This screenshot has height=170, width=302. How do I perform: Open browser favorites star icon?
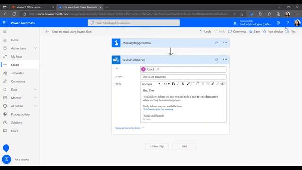click(269, 14)
